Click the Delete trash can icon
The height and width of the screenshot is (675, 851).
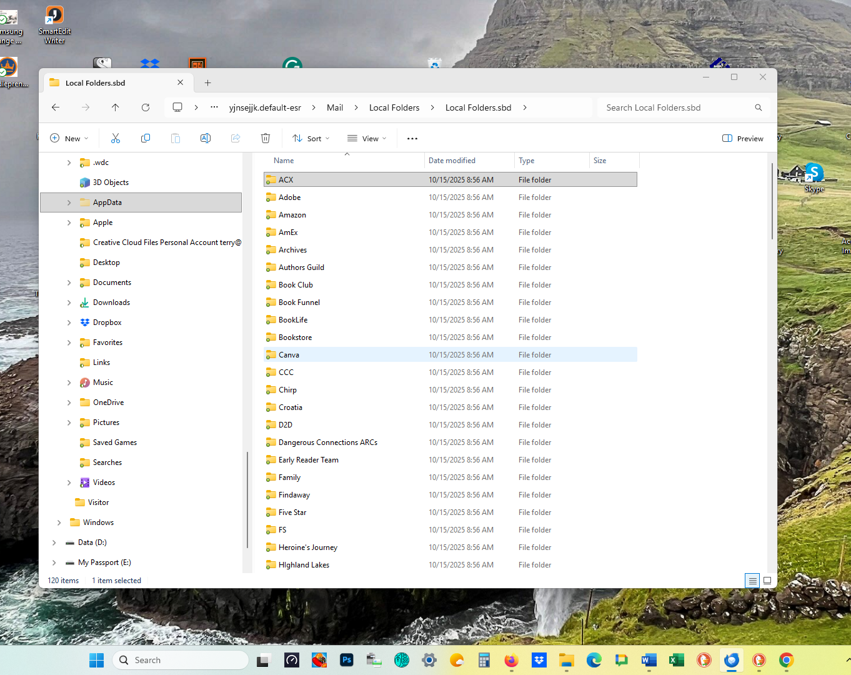click(266, 138)
